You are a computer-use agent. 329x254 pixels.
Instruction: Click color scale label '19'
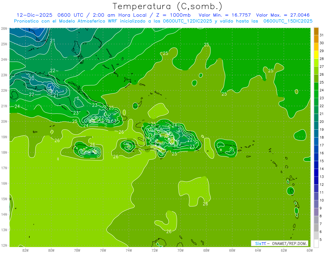coord(322,130)
